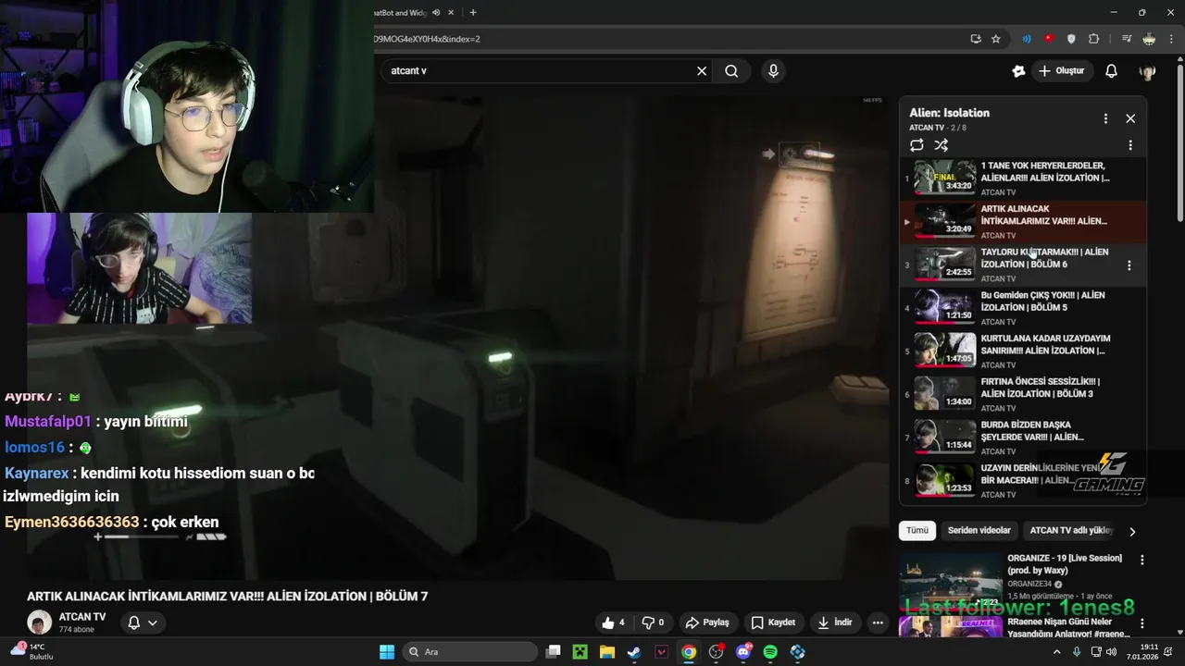Viewport: 1185px width, 666px height.
Task: Open the Chrome extensions puzzle icon
Action: click(1094, 39)
